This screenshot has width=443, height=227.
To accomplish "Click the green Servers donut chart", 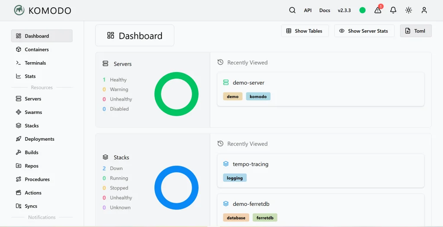I will point(177,94).
